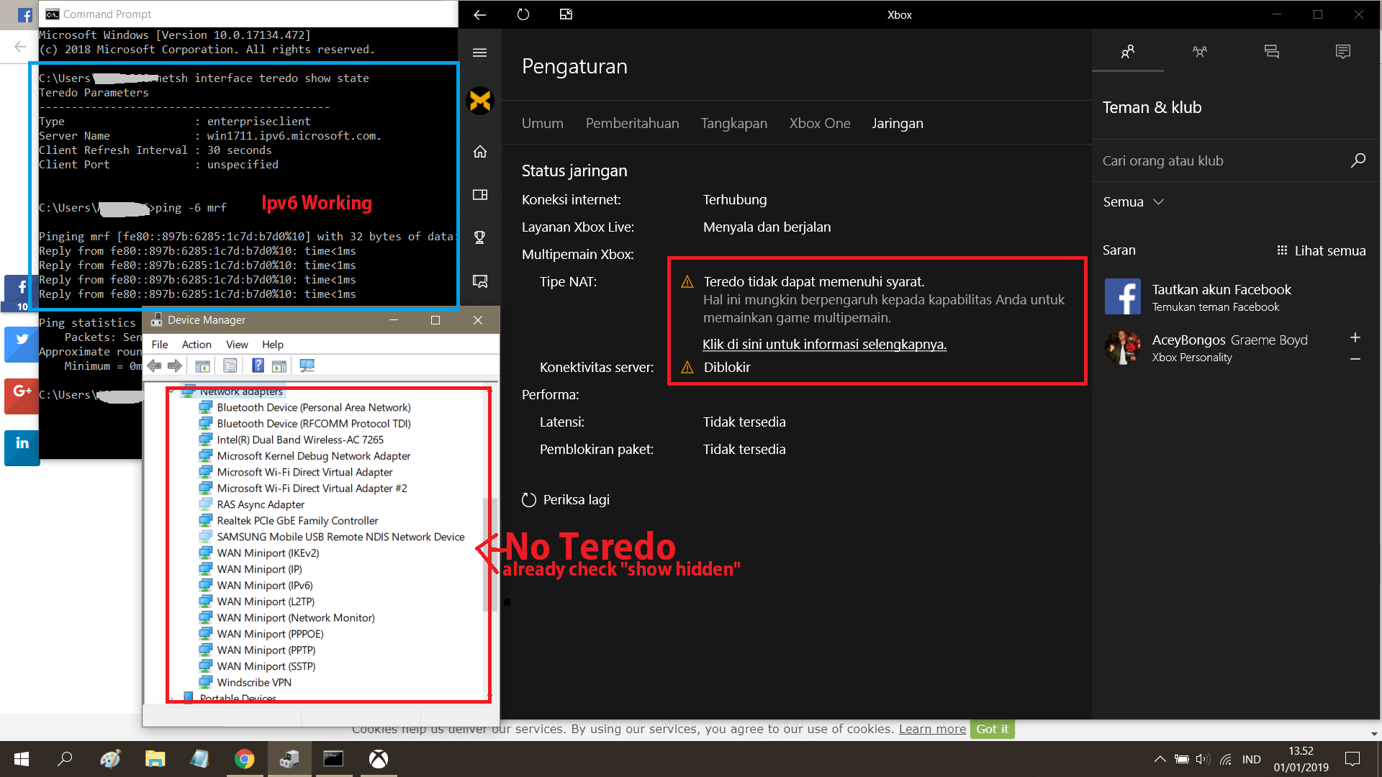This screenshot has height=777, width=1382.
Task: Add AceyBongos friend with plus icon
Action: coord(1355,337)
